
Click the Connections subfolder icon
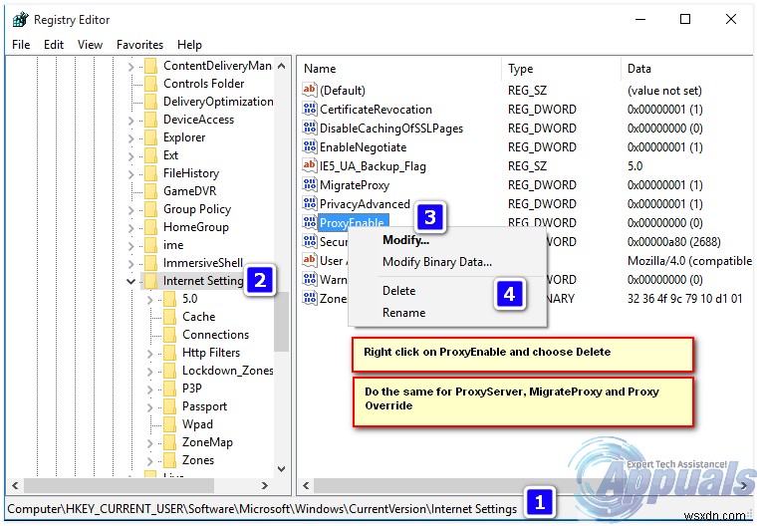click(170, 335)
